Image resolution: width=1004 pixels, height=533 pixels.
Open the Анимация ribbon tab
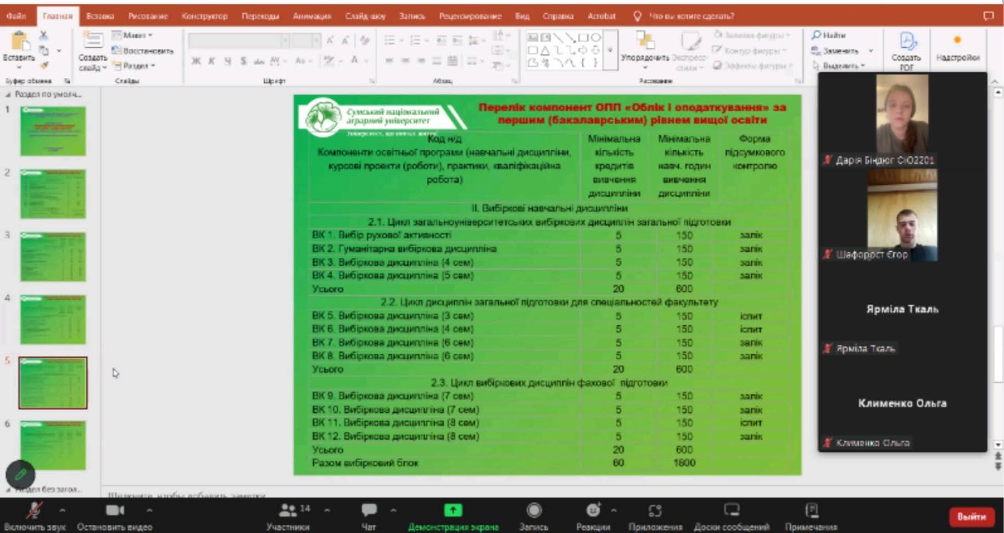click(x=311, y=16)
